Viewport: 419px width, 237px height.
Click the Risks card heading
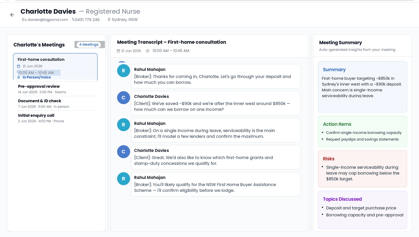[328, 159]
